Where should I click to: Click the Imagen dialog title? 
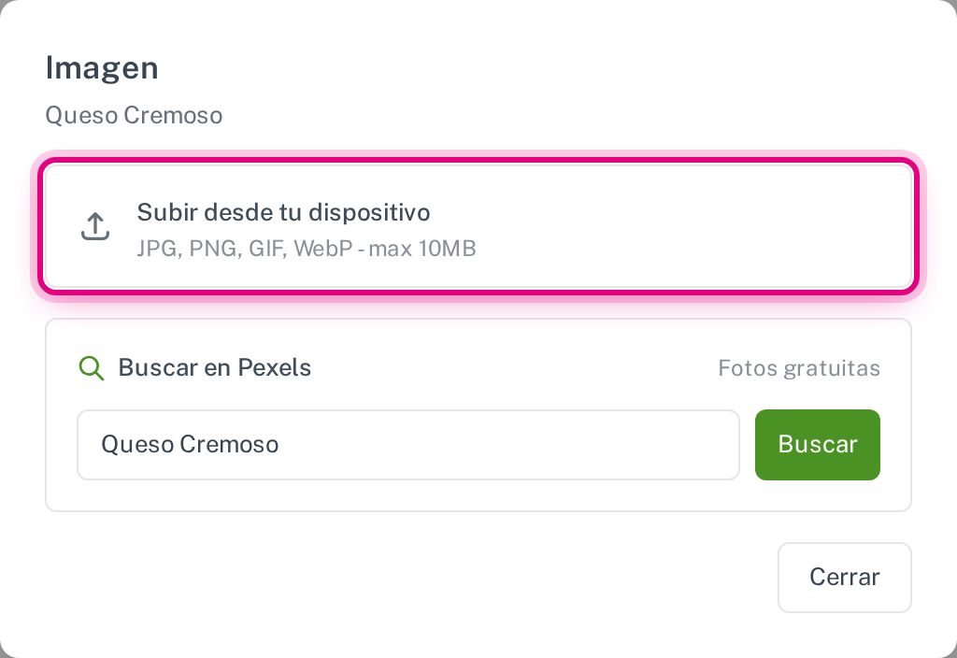(x=102, y=67)
